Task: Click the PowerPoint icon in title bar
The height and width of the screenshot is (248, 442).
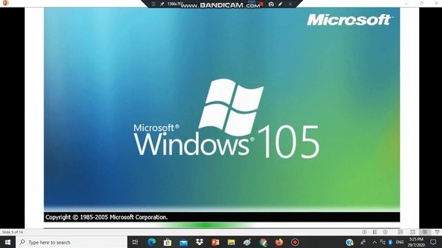Action: (6, 3)
